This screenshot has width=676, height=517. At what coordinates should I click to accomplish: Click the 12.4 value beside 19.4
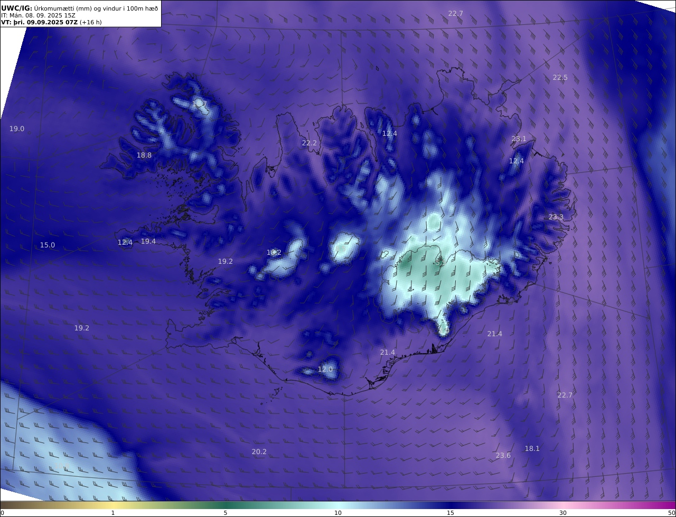(x=125, y=243)
